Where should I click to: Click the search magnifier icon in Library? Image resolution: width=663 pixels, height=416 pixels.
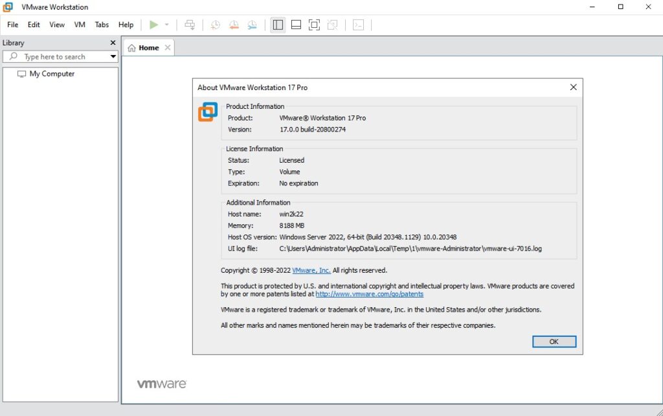tap(14, 56)
